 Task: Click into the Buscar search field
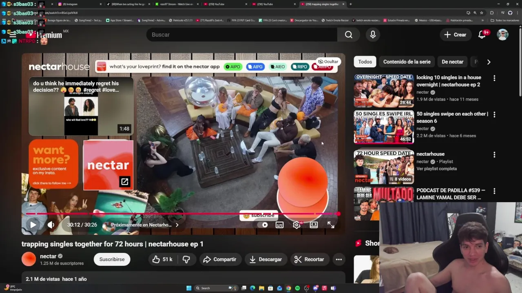242,35
